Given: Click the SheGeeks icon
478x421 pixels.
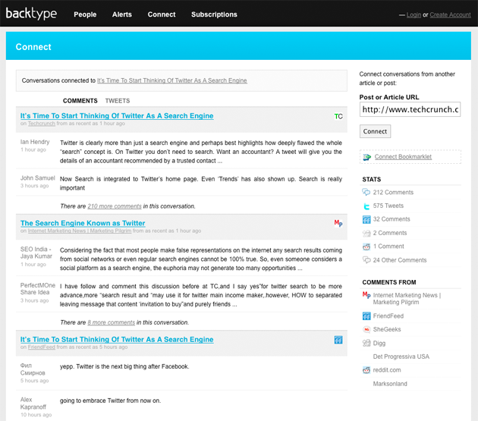Looking at the screenshot, I should pos(366,329).
